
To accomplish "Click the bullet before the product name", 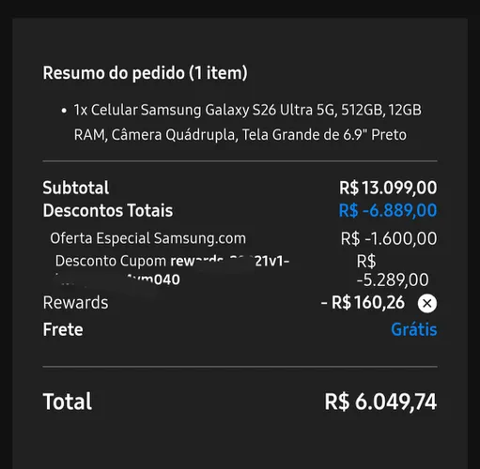I will click(64, 111).
